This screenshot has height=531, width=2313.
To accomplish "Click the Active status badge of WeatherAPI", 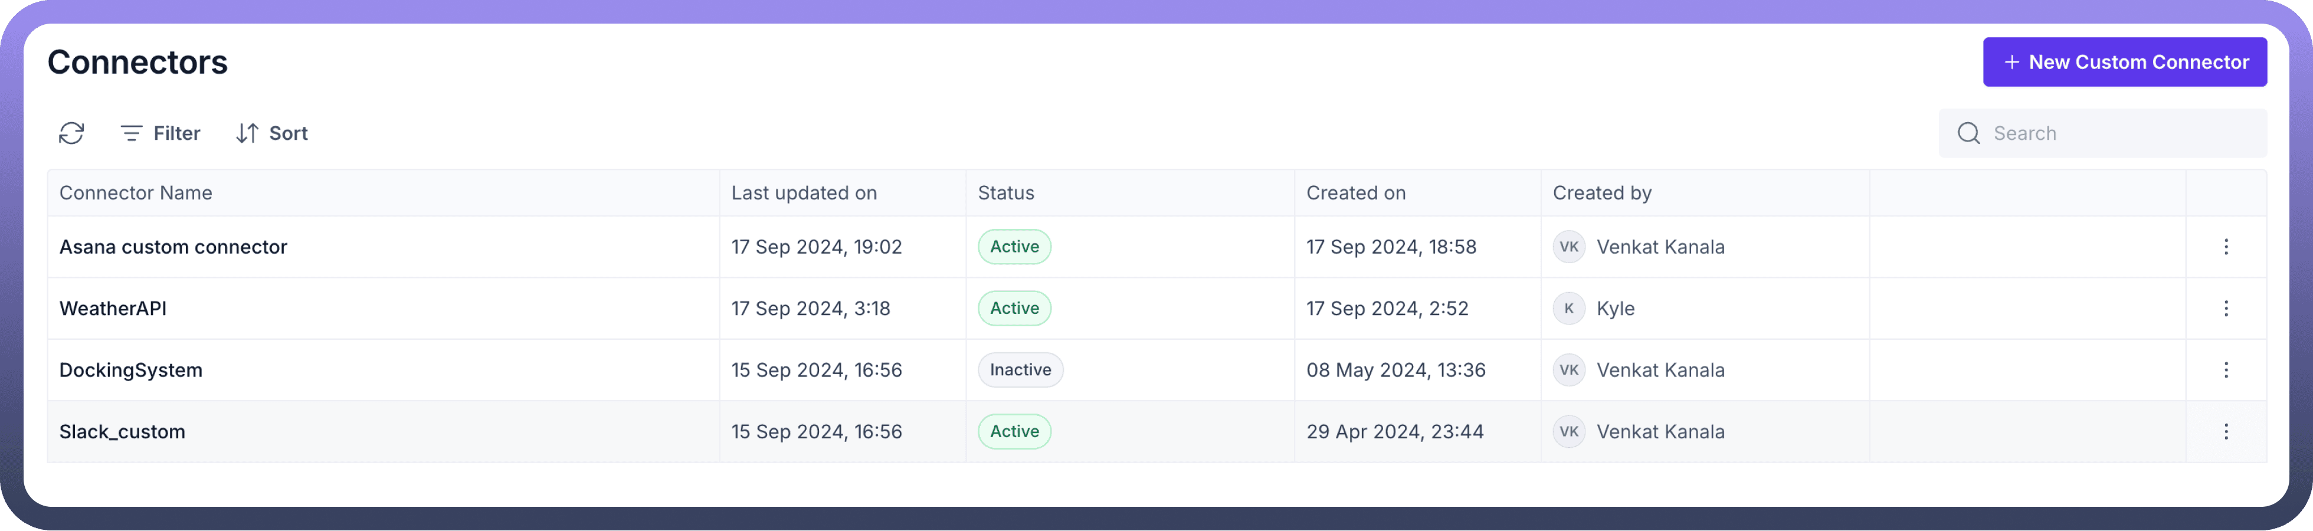I will click(1014, 308).
